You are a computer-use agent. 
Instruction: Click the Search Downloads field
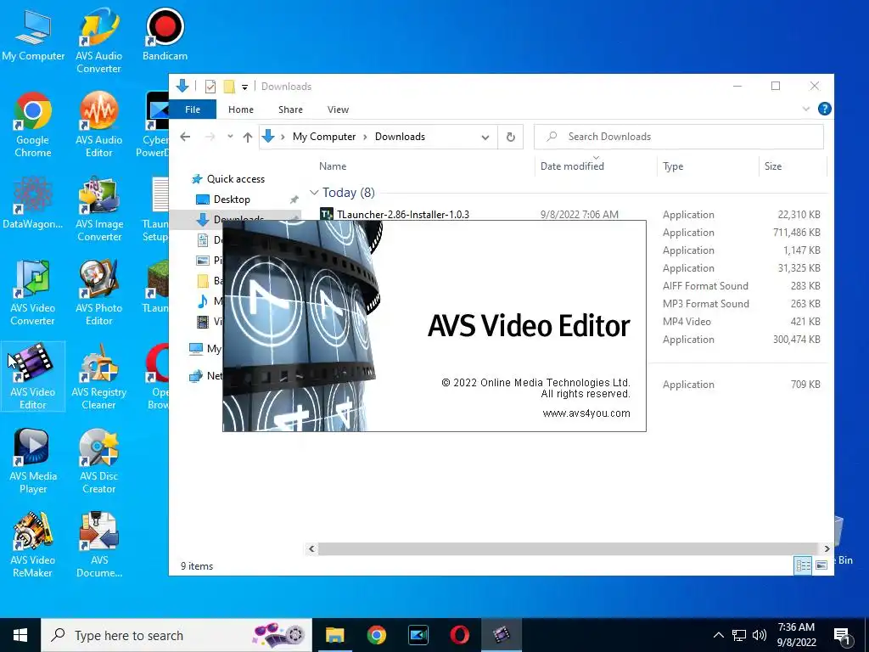tap(678, 137)
